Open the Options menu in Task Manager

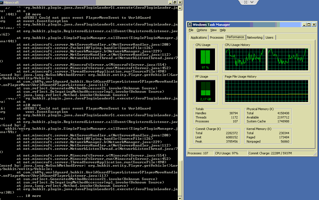click(x=202, y=30)
